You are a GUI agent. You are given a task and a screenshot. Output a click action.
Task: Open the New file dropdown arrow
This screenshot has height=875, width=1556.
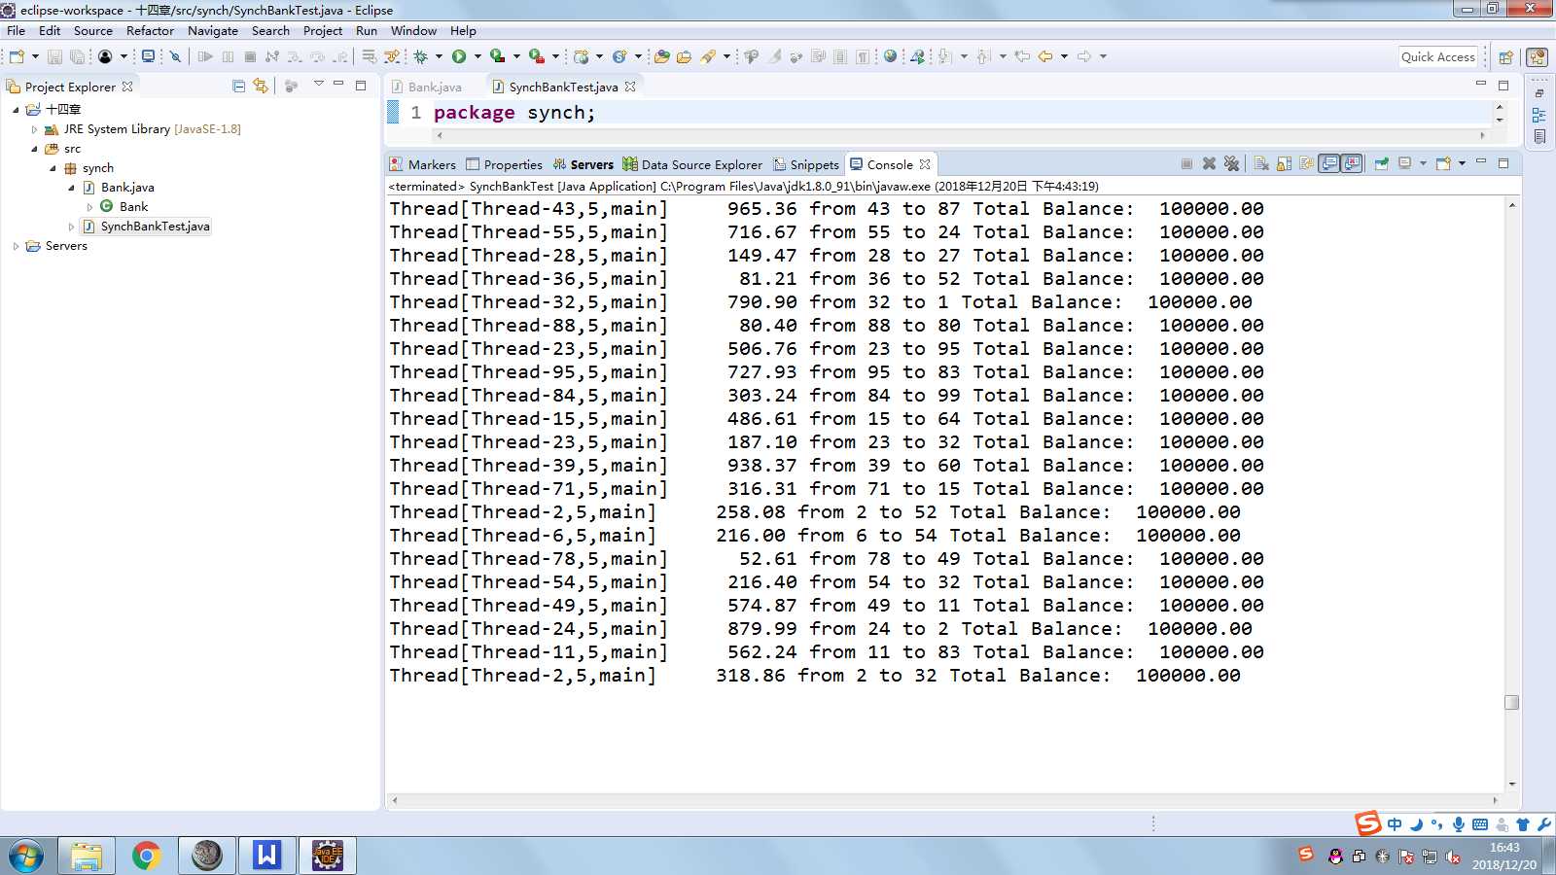[35, 56]
